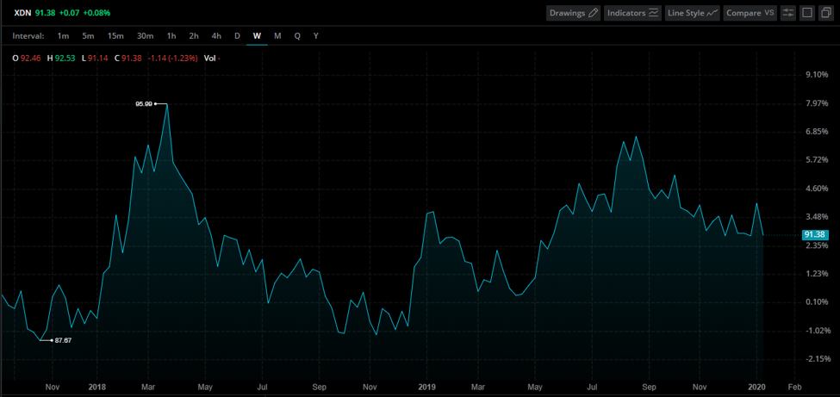Click the 7.97% axis label
Image resolution: width=840 pixels, height=397 pixels.
[817, 103]
